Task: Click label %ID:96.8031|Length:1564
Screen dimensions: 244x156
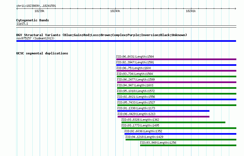Action: click(x=135, y=57)
